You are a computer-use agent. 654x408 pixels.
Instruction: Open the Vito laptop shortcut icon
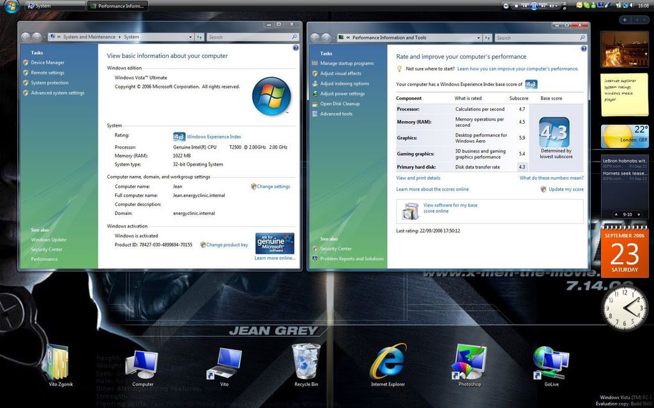(x=224, y=363)
